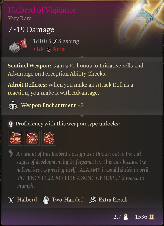Click the crossed-weapons Halberd type icon

[x=11, y=200]
